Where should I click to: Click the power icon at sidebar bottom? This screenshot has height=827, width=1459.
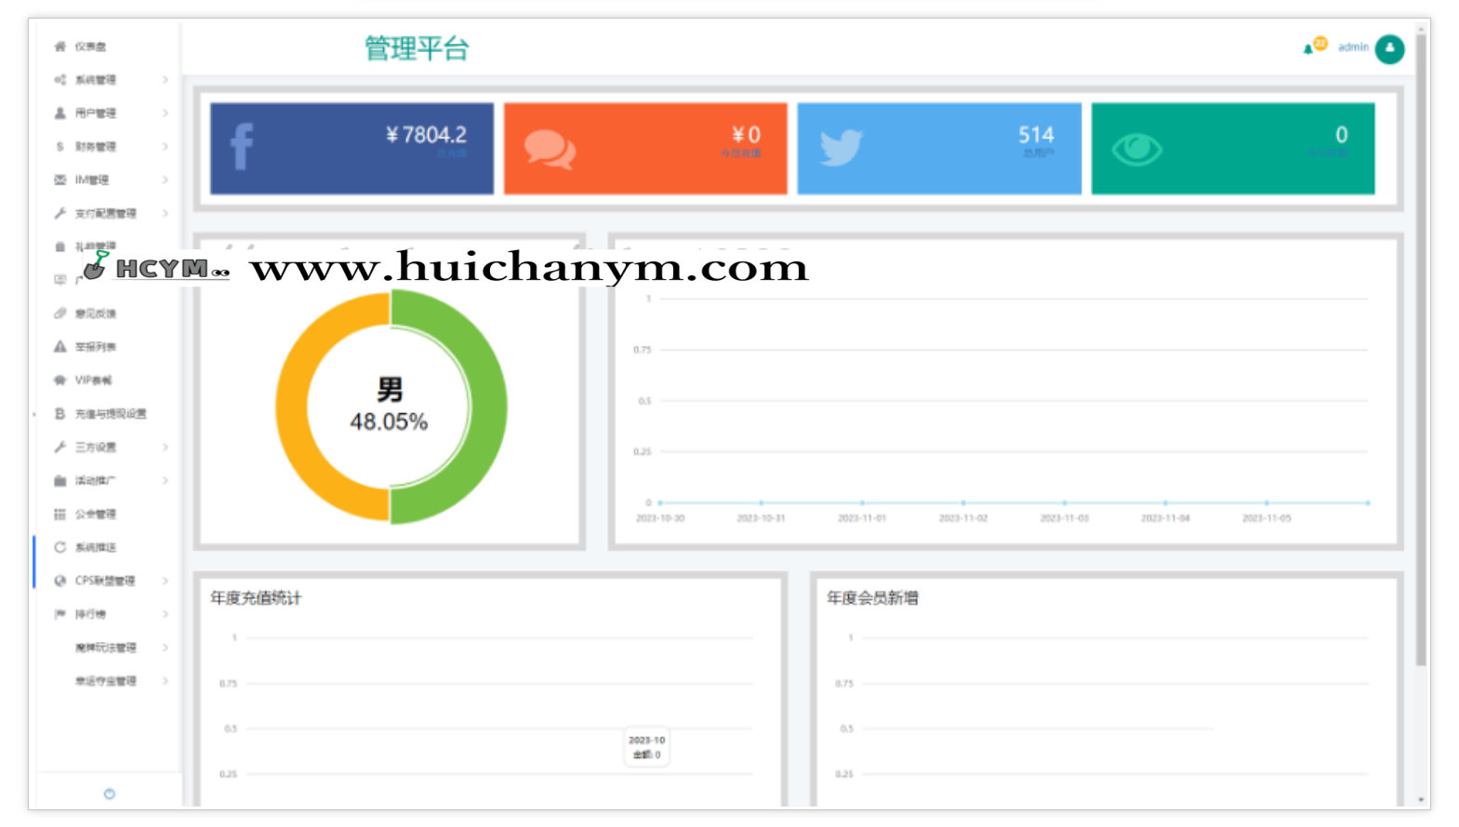pyautogui.click(x=110, y=794)
